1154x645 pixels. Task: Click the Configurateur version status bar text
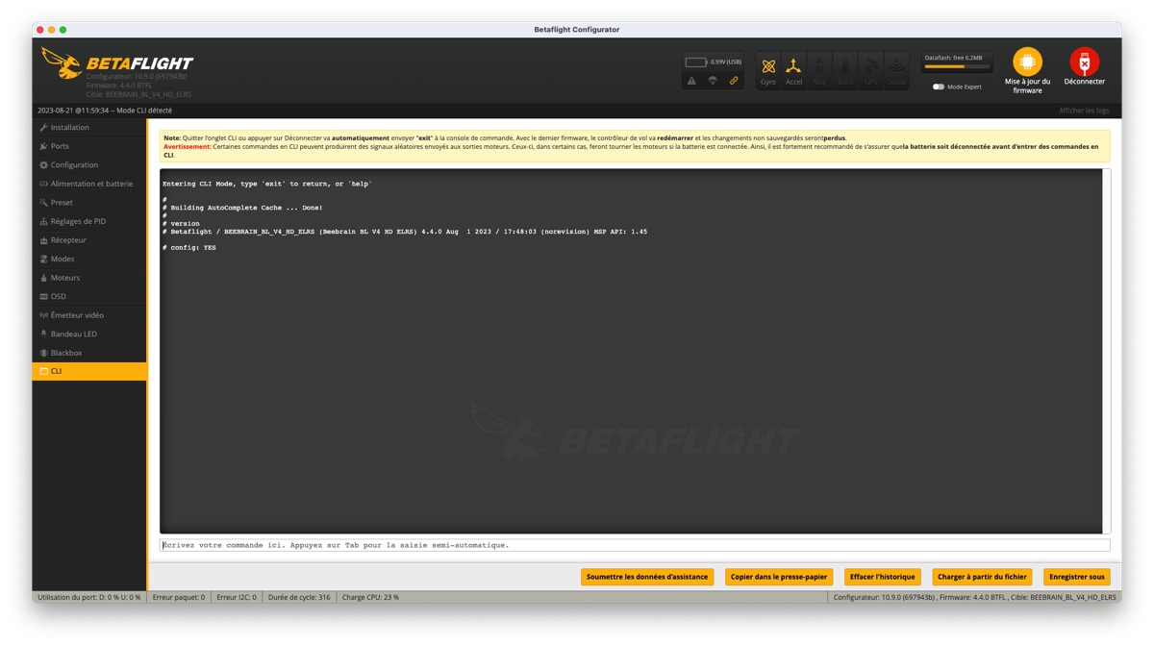[973, 597]
